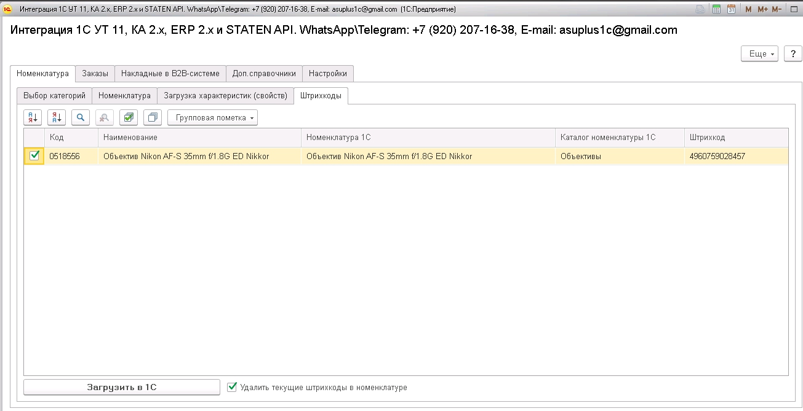This screenshot has width=803, height=411.
Task: Uncheck all rows with the empty boxes icon
Action: (153, 117)
